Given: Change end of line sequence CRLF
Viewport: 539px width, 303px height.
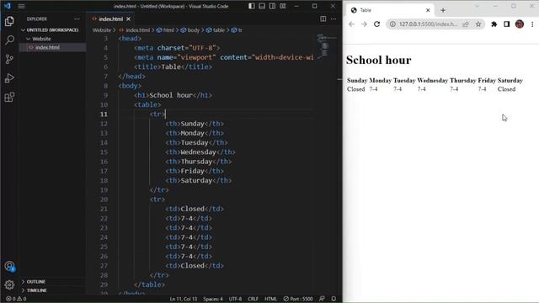Looking at the screenshot, I should tap(253, 299).
